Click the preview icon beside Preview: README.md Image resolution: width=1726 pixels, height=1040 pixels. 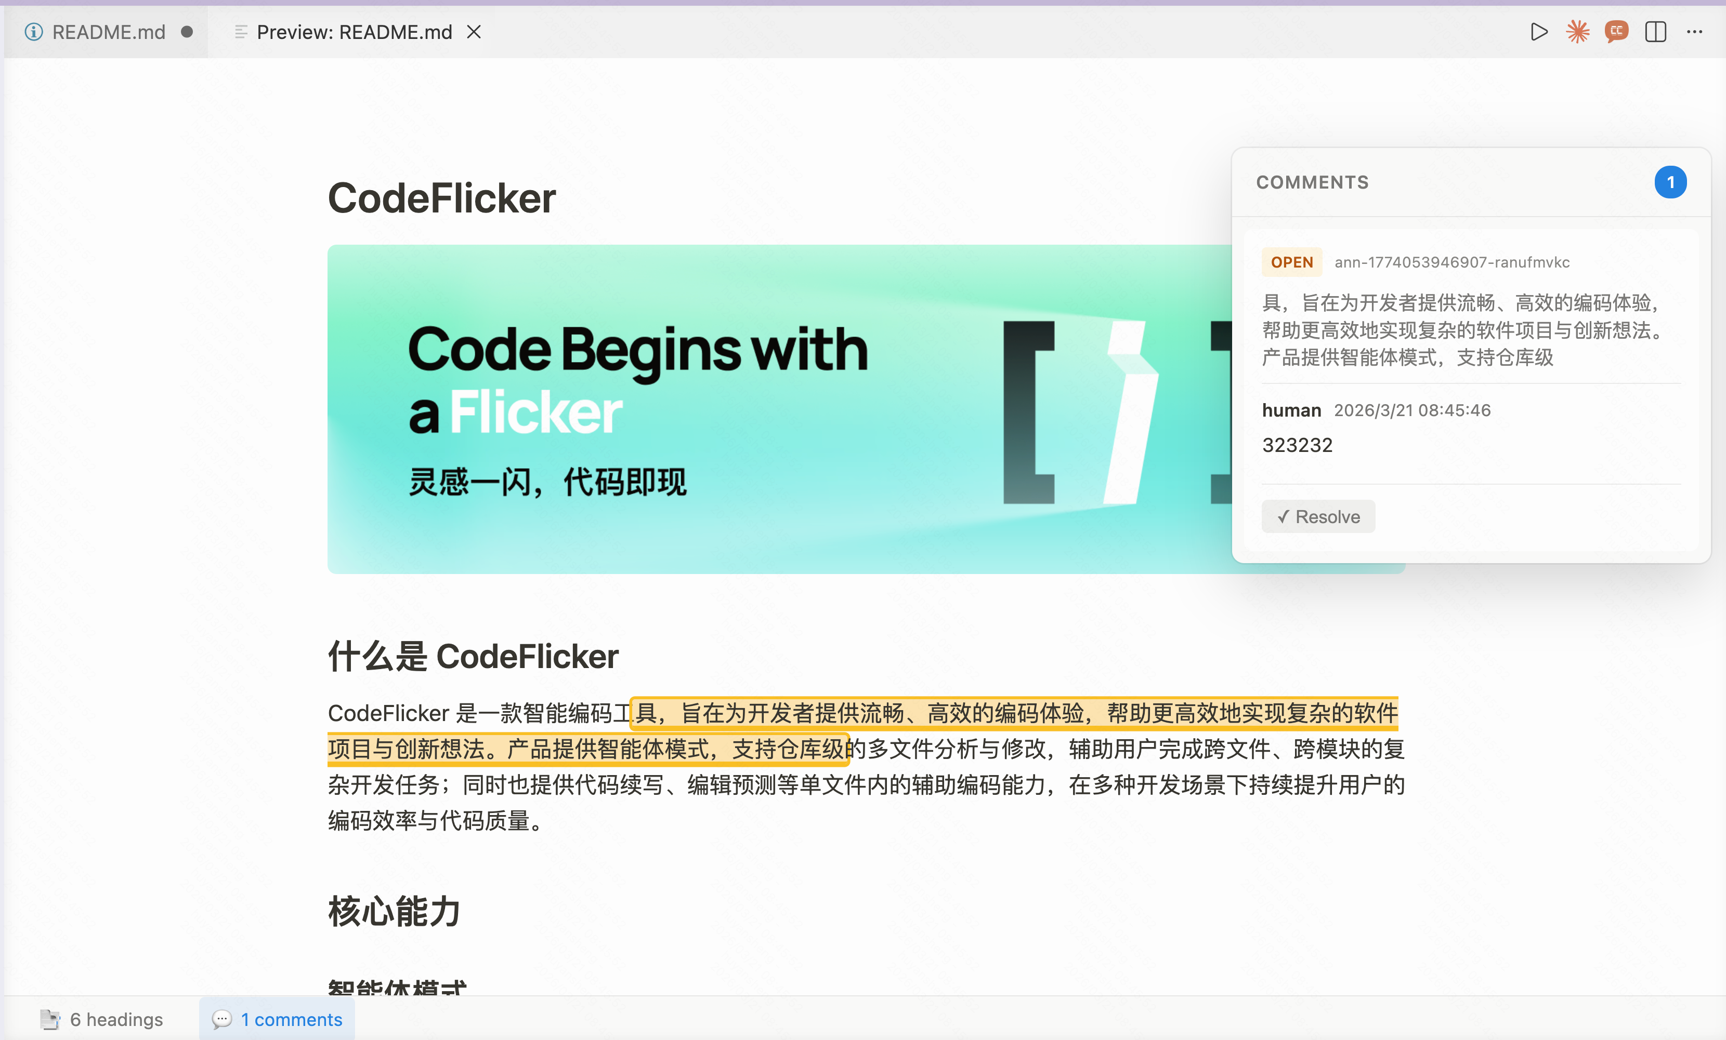point(241,32)
